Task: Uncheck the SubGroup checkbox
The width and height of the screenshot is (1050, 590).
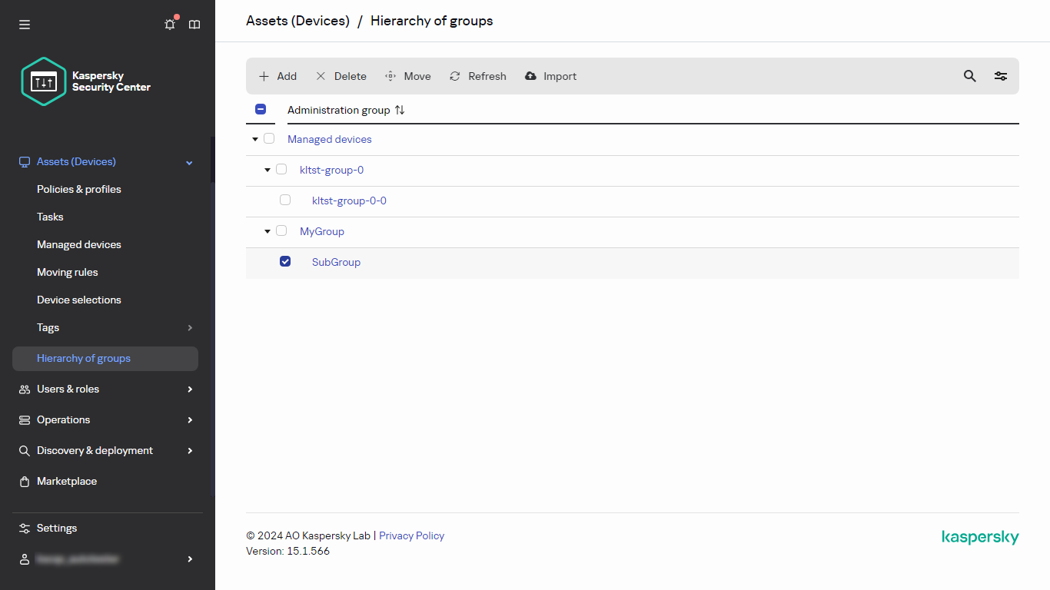Action: coord(285,262)
